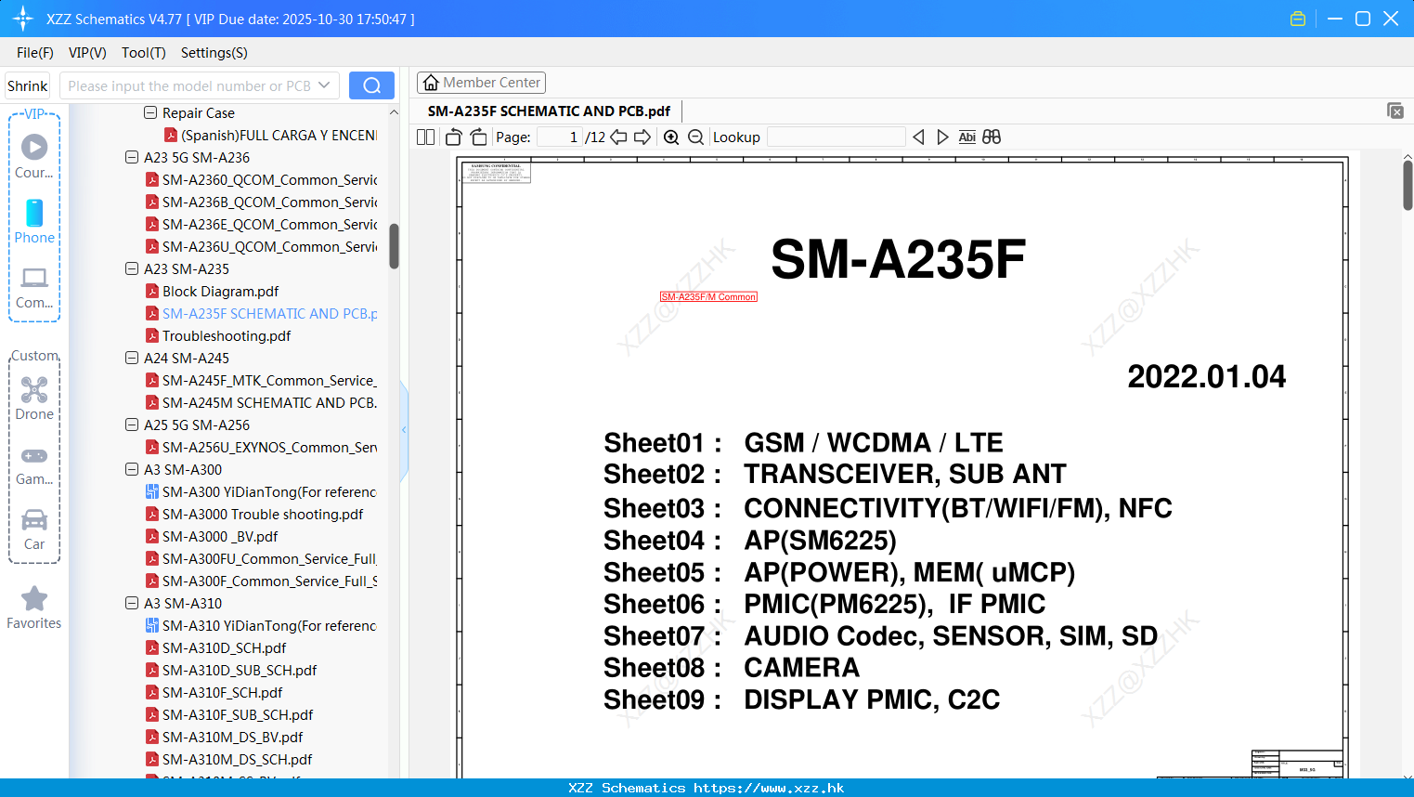The width and height of the screenshot is (1414, 797).
Task: Collapse the A24 SM-A245 folder
Action: [x=132, y=358]
